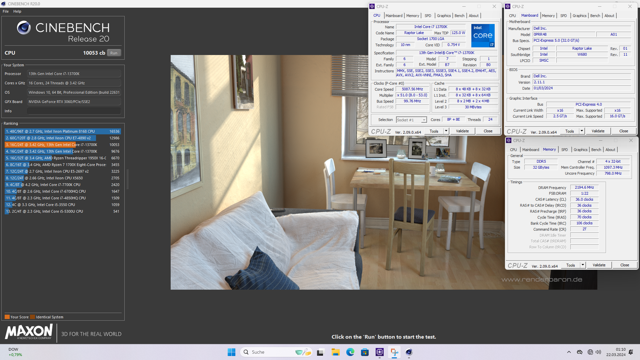Expand Tools dropdown arrow in CPU window
Viewport: 640px width, 360px height.
(x=446, y=131)
